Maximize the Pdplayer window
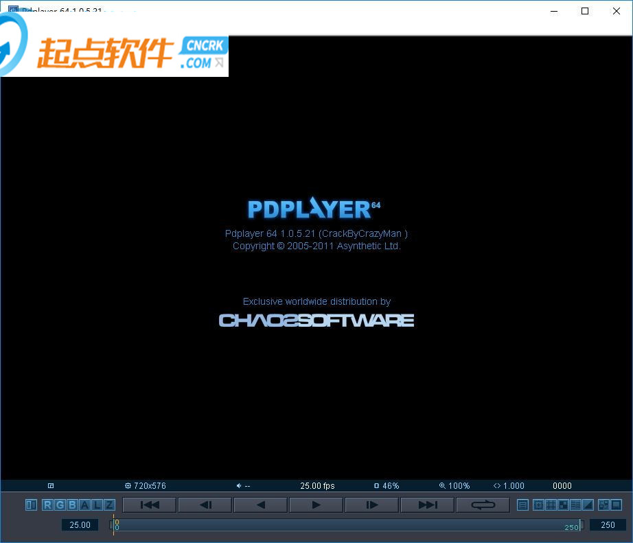 pyautogui.click(x=584, y=11)
